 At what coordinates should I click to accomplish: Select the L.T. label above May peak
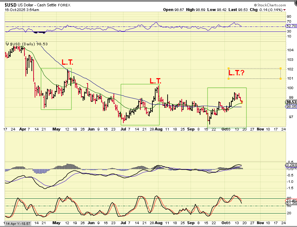point(68,63)
